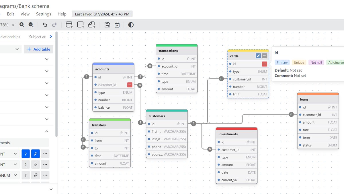344x194 pixels.
Task: Edit the cards table with the pencil icon
Action: tap(258, 56)
